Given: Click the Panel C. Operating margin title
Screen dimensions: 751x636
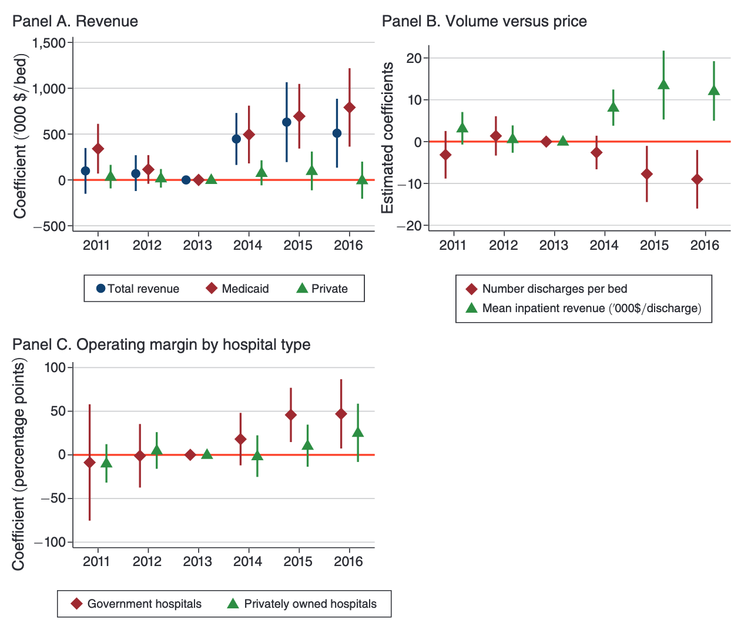Looking at the screenshot, I should tap(161, 344).
